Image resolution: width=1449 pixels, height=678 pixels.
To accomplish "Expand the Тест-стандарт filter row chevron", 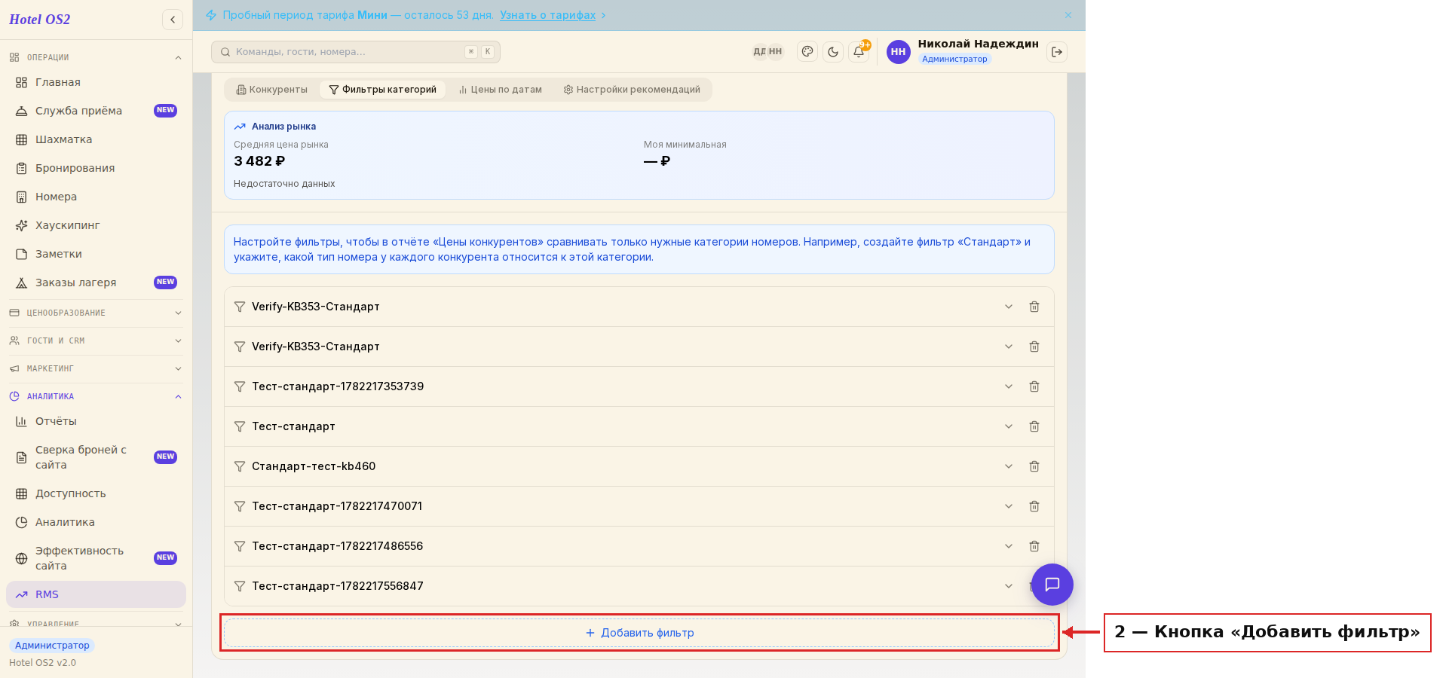I will click(1009, 426).
